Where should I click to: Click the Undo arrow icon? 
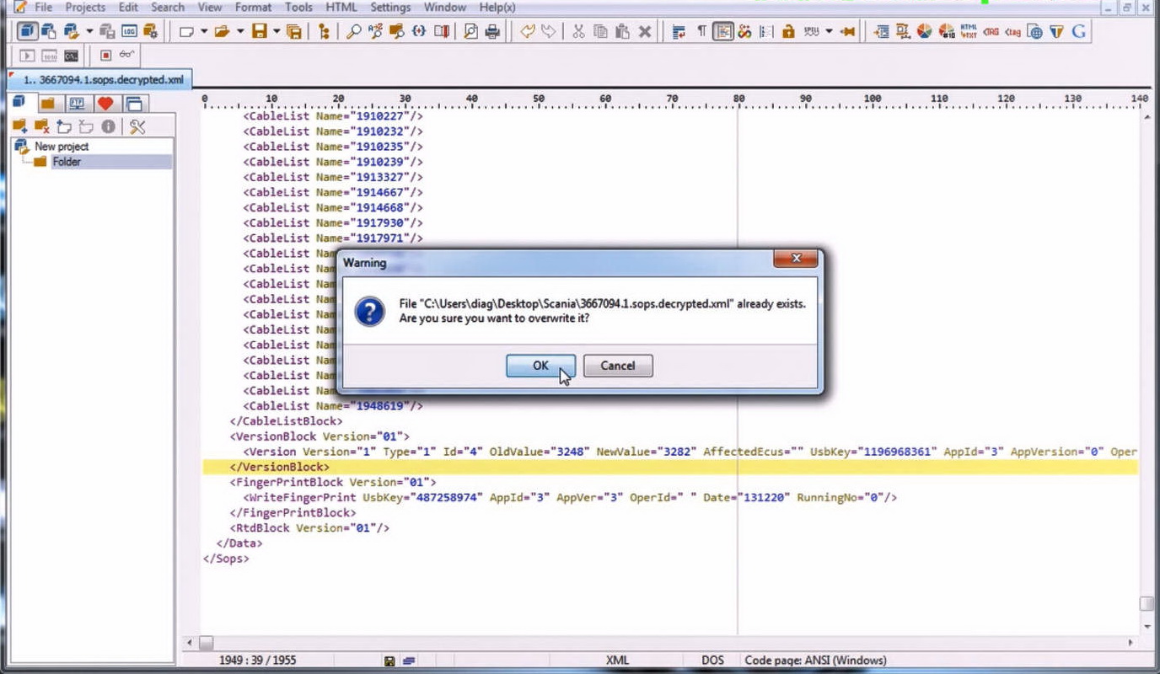pos(528,32)
